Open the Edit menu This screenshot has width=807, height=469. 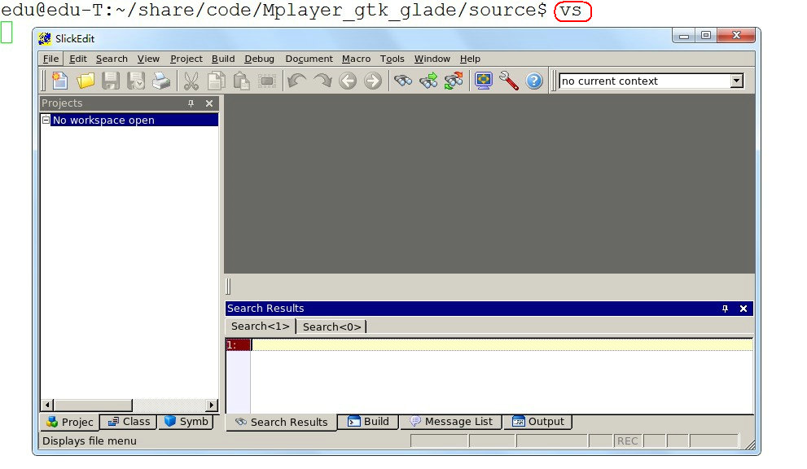point(77,59)
